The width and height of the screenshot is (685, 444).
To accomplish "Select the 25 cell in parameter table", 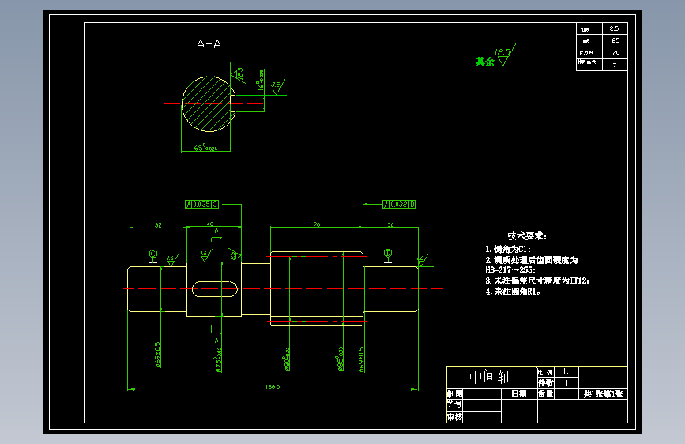I will 615,40.
